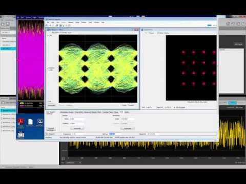The height and width of the screenshot is (184, 246).
Task: Pause the waveform in bottom viewer
Action: click(x=63, y=158)
